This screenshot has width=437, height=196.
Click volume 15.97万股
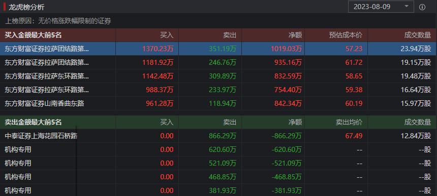tap(416, 103)
